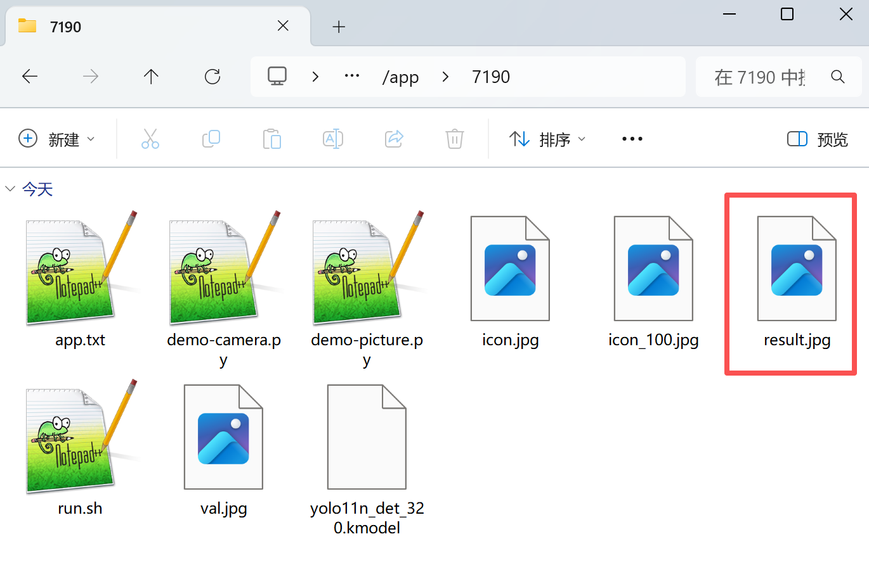869x565 pixels.
Task: Add a new tab with plus button
Action: tap(339, 27)
